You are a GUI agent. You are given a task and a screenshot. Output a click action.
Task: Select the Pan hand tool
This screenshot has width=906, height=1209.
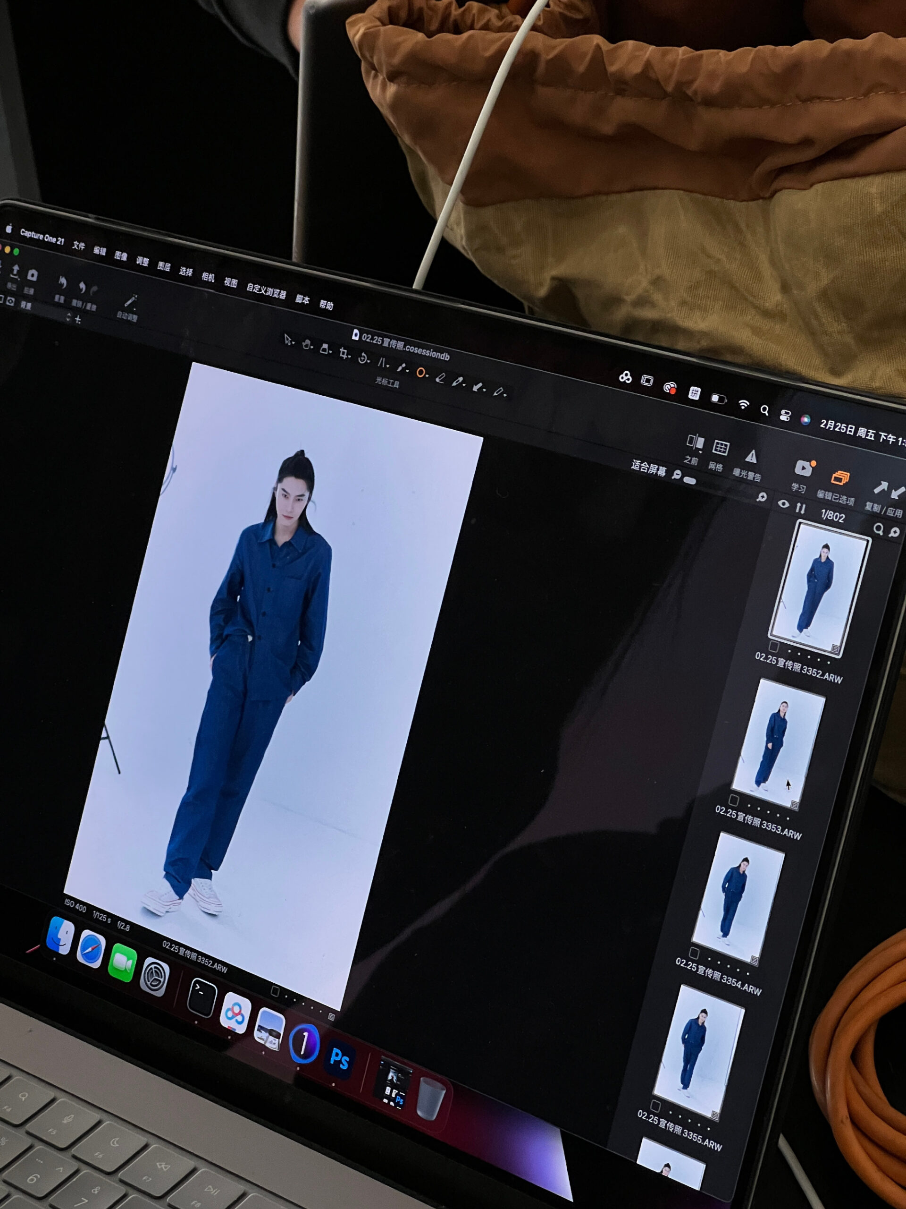(x=306, y=344)
